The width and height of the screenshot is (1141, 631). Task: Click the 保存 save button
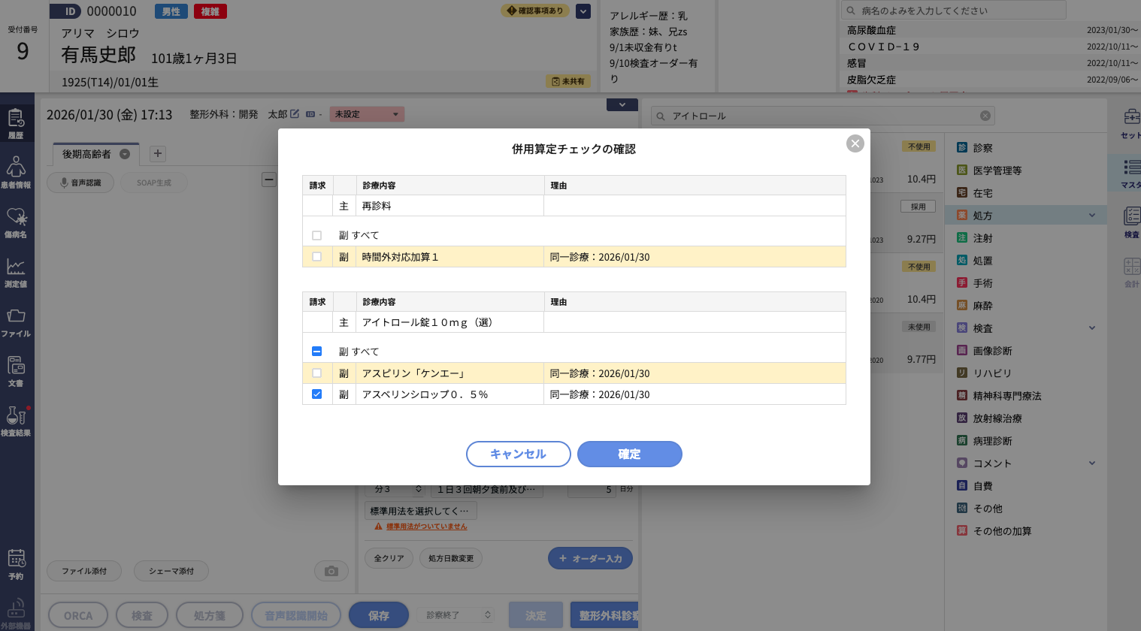[x=379, y=615]
